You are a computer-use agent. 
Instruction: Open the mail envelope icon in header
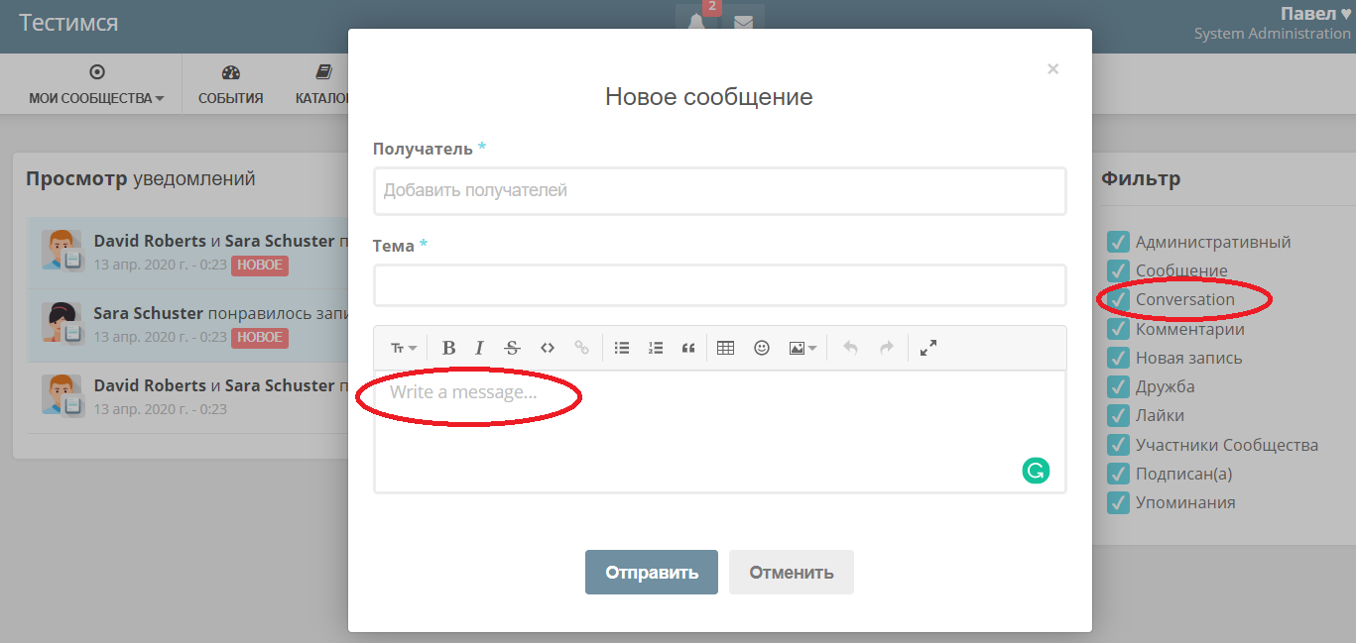(x=743, y=21)
